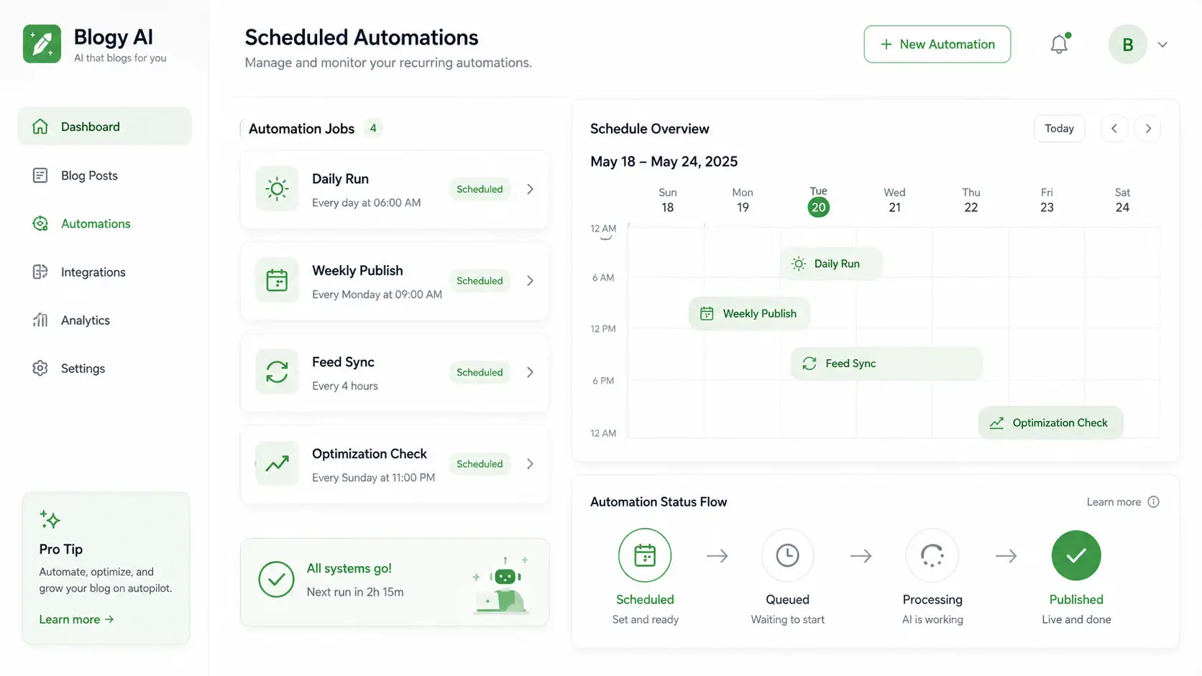
Task: Click the Blog Posts document icon
Action: click(40, 175)
